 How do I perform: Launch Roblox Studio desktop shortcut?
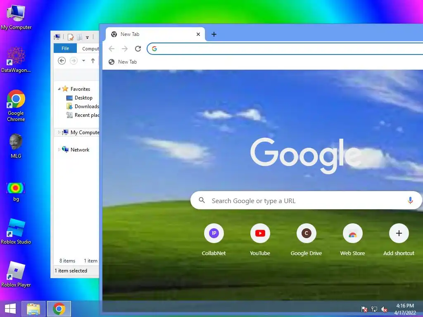(16, 231)
